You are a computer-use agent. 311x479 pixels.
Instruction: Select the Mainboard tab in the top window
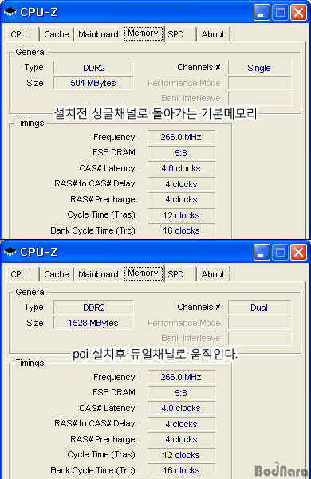pyautogui.click(x=98, y=34)
